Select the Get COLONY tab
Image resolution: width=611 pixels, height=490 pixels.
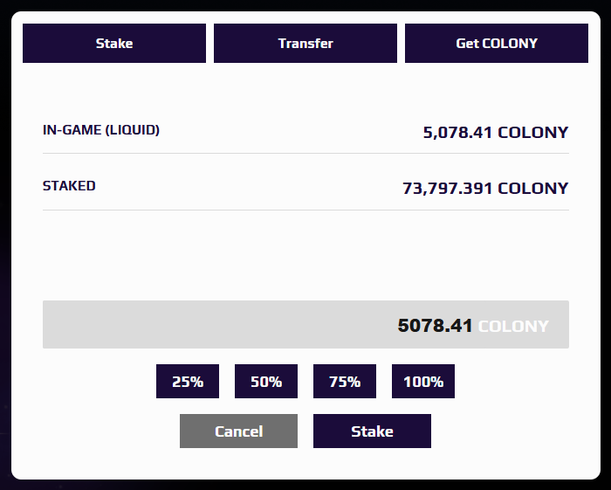497,43
